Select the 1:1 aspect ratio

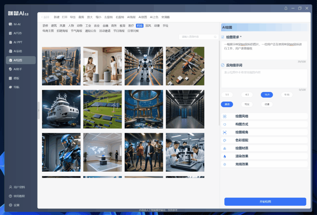(x=227, y=95)
